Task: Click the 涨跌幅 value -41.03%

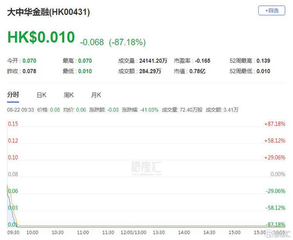Action: click(x=149, y=110)
